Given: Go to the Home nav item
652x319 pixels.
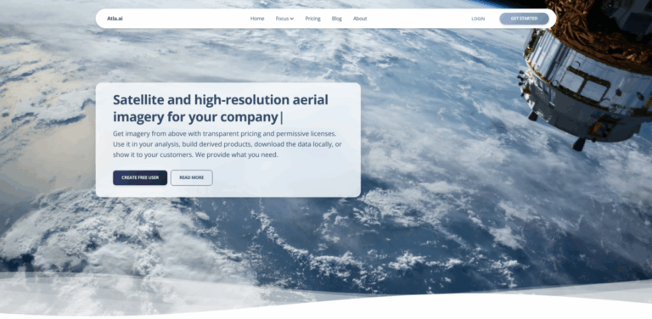Looking at the screenshot, I should tap(257, 19).
